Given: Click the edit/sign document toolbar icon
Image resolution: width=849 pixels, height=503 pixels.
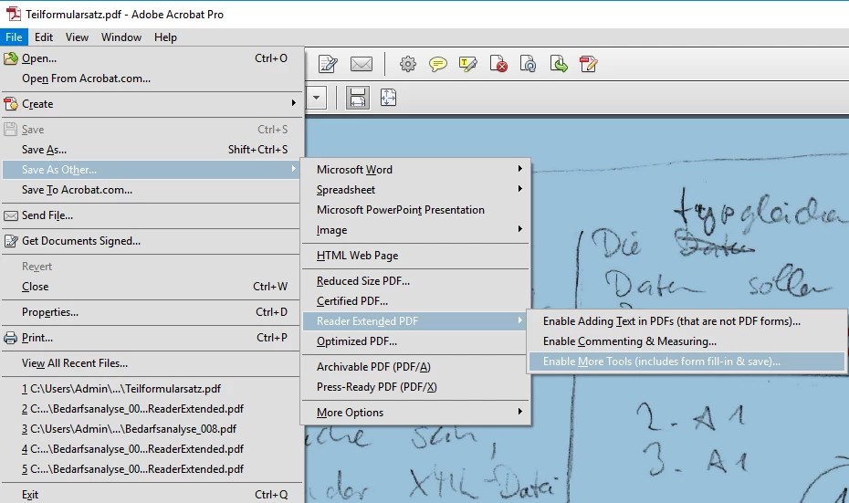Looking at the screenshot, I should click(x=328, y=65).
